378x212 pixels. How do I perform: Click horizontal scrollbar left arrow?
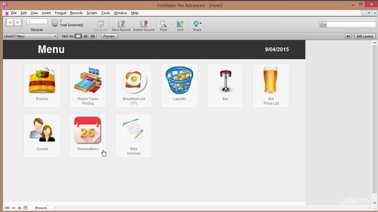pos(56,208)
